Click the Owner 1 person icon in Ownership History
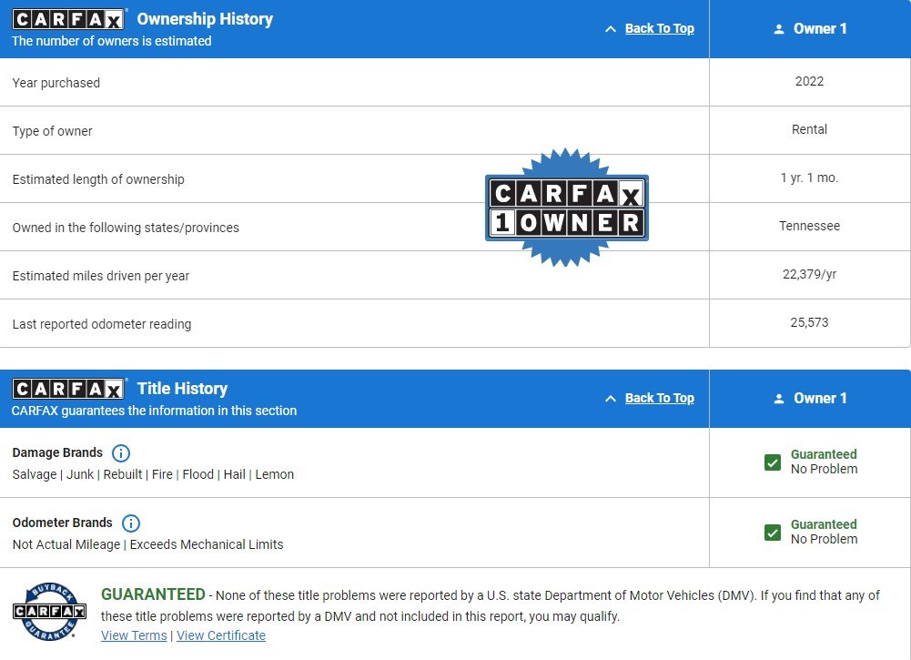 point(779,29)
